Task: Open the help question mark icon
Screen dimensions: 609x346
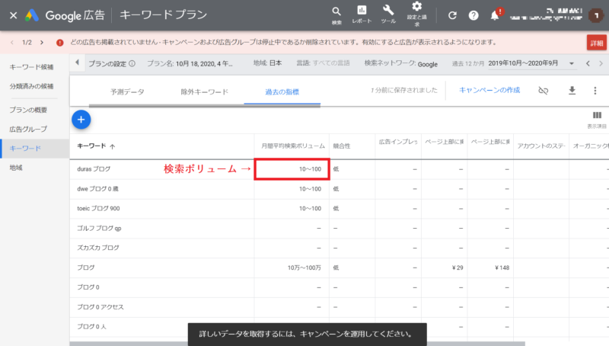Action: (473, 15)
